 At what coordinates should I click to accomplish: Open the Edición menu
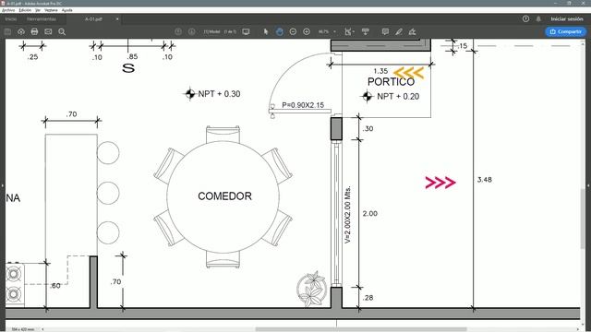tap(25, 10)
